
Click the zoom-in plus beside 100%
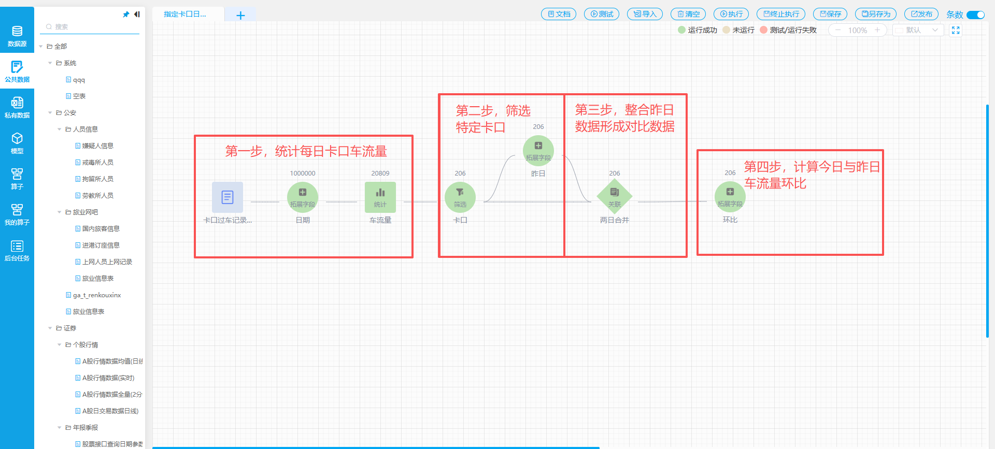click(877, 31)
